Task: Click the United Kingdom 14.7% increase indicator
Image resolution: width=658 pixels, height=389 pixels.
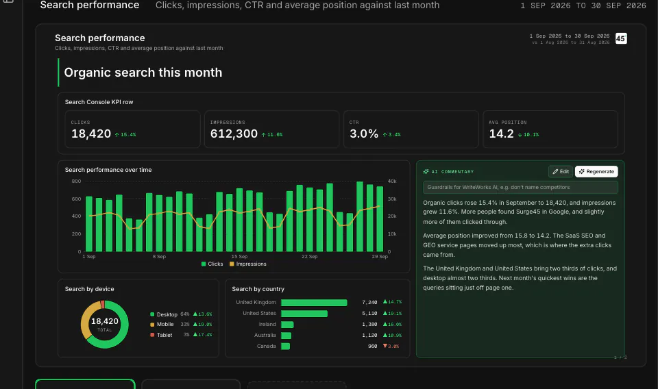Action: [x=392, y=302]
